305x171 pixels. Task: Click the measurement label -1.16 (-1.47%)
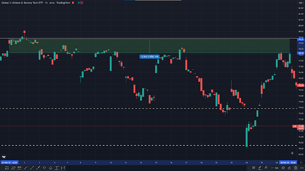point(149,57)
